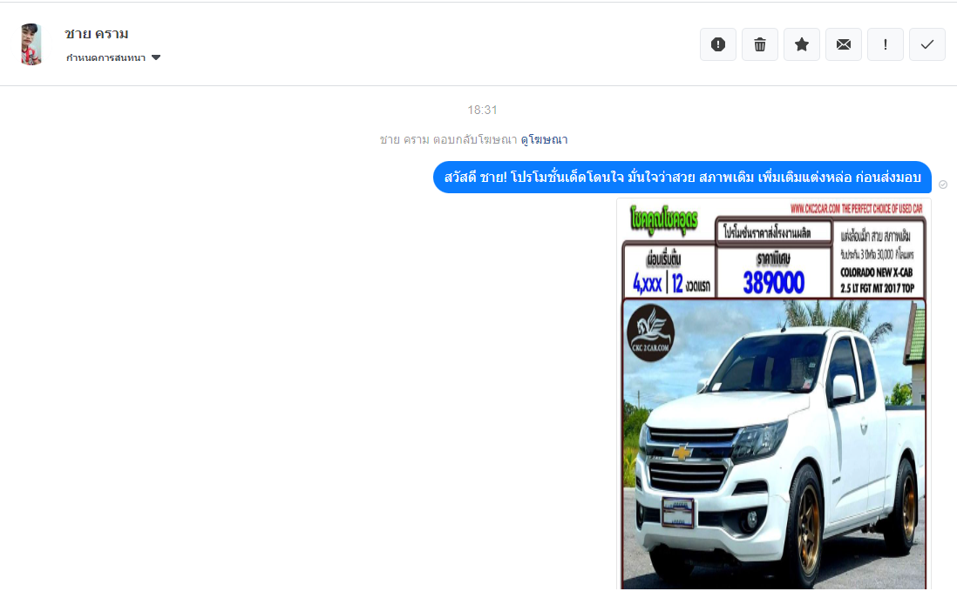Click the contact name ชาย คราม
Viewport: 957px width, 598px height.
(97, 34)
